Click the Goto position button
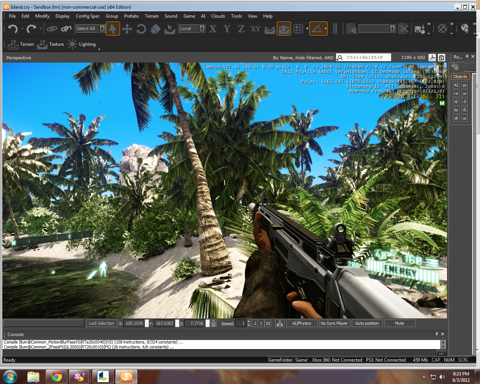 click(x=367, y=323)
